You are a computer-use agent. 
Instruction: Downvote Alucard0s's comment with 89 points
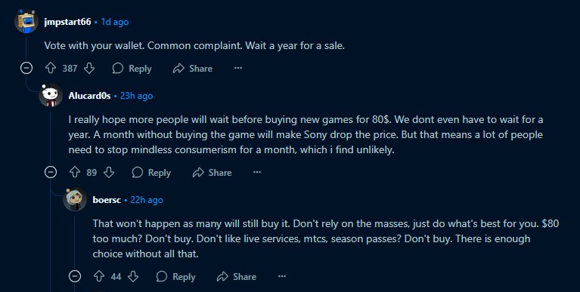(109, 172)
